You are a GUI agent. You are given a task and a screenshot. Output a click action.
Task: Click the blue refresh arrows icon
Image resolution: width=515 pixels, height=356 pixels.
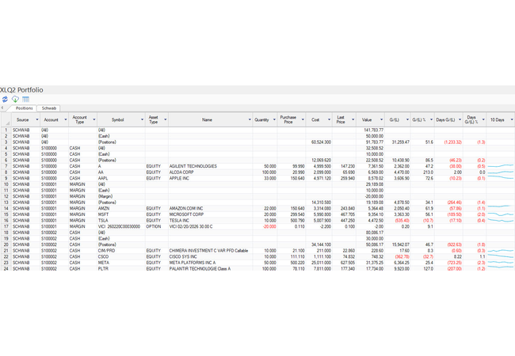5,99
